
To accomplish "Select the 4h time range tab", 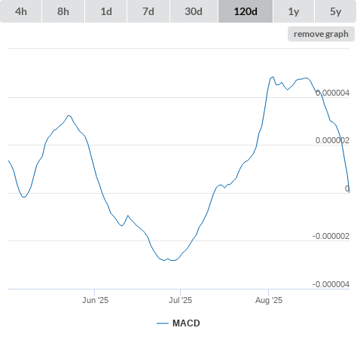I will pyautogui.click(x=21, y=11).
